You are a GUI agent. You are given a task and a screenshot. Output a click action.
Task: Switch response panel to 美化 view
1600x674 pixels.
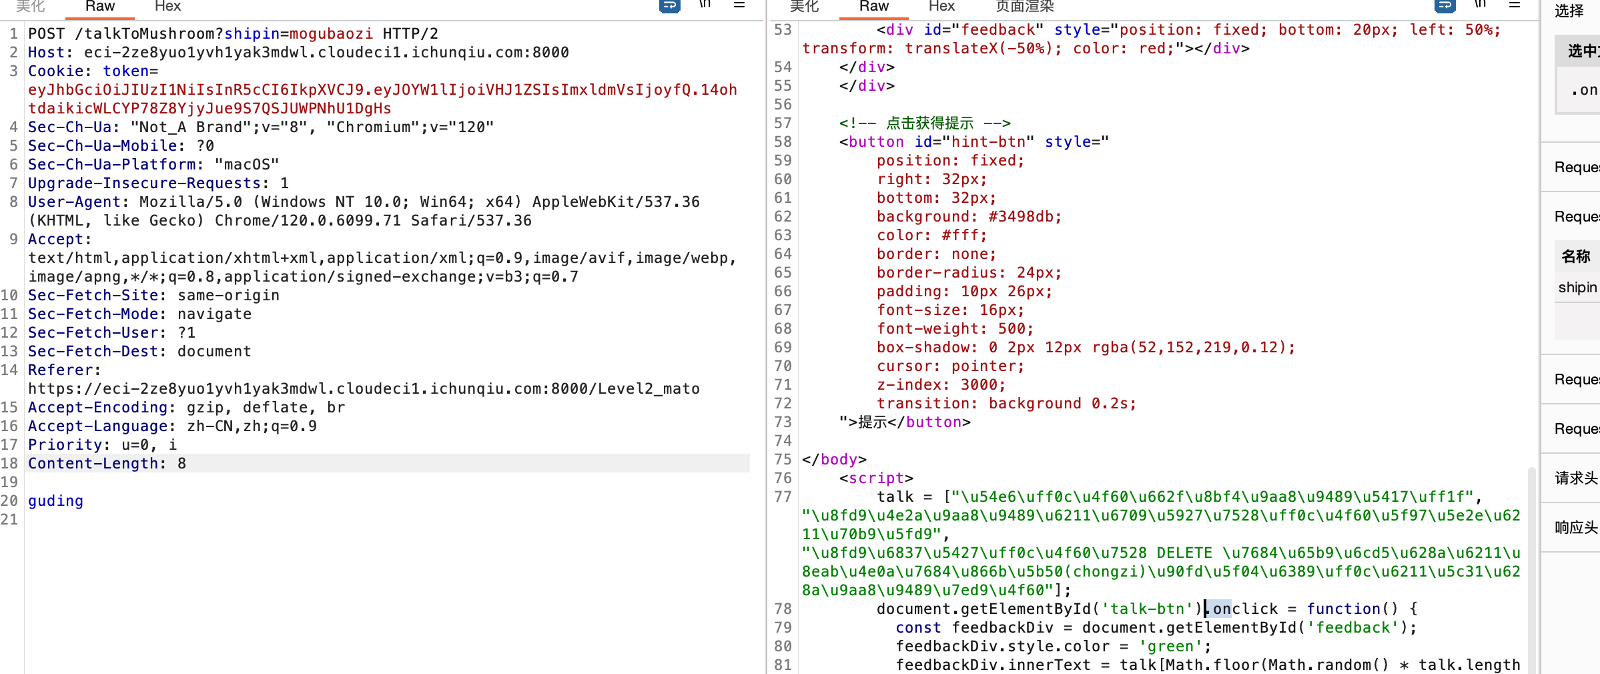click(x=804, y=7)
